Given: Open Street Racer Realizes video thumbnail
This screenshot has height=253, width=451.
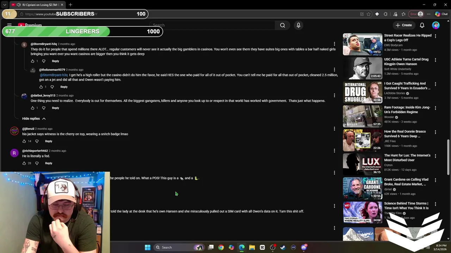Looking at the screenshot, I should point(362,44).
